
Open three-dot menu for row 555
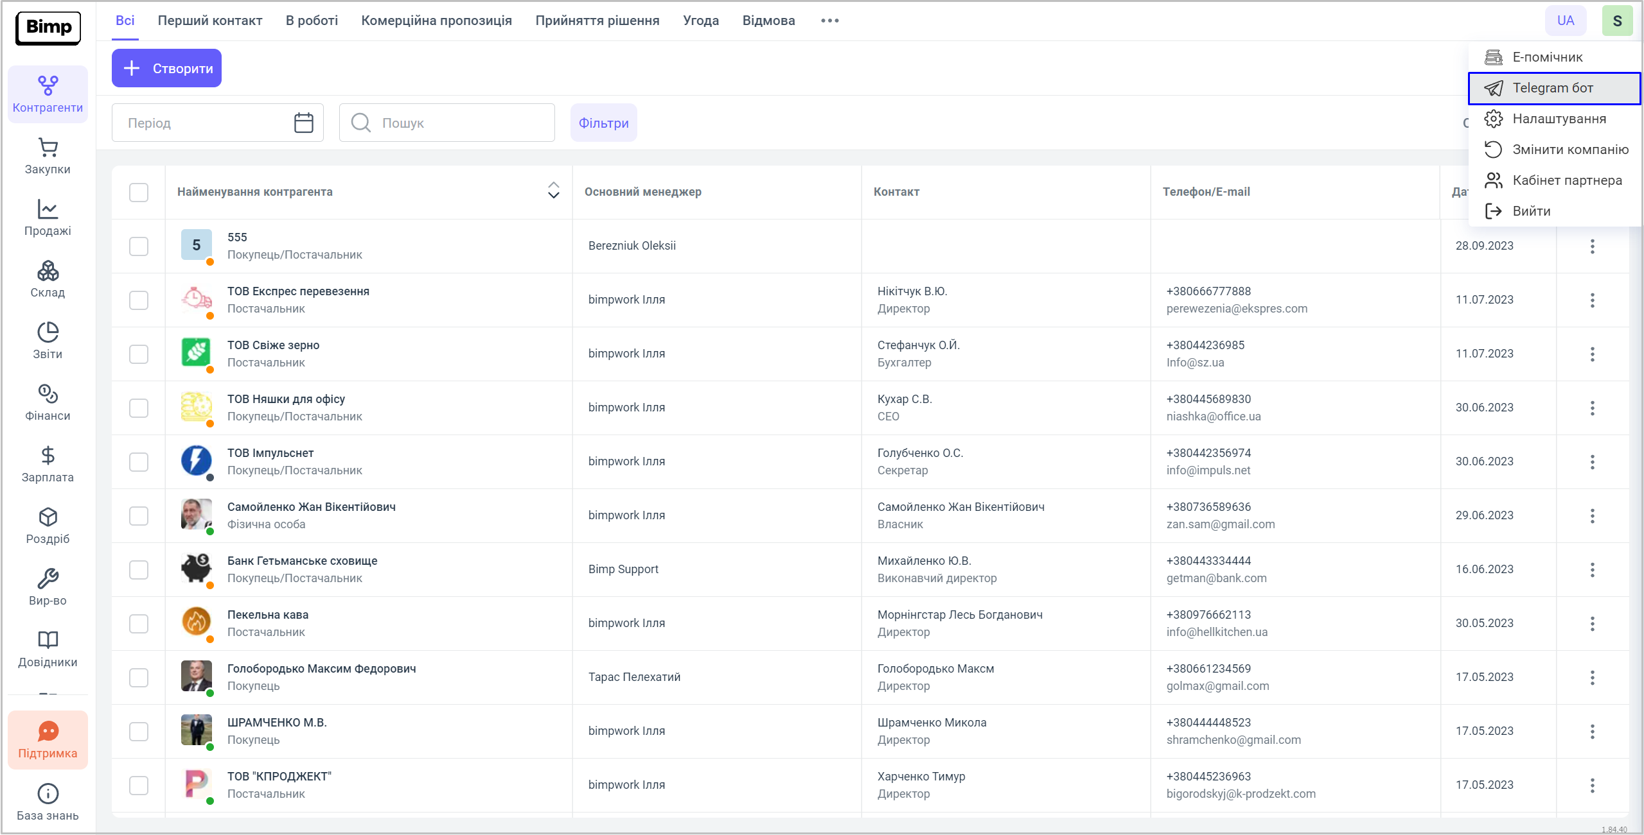coord(1592,246)
